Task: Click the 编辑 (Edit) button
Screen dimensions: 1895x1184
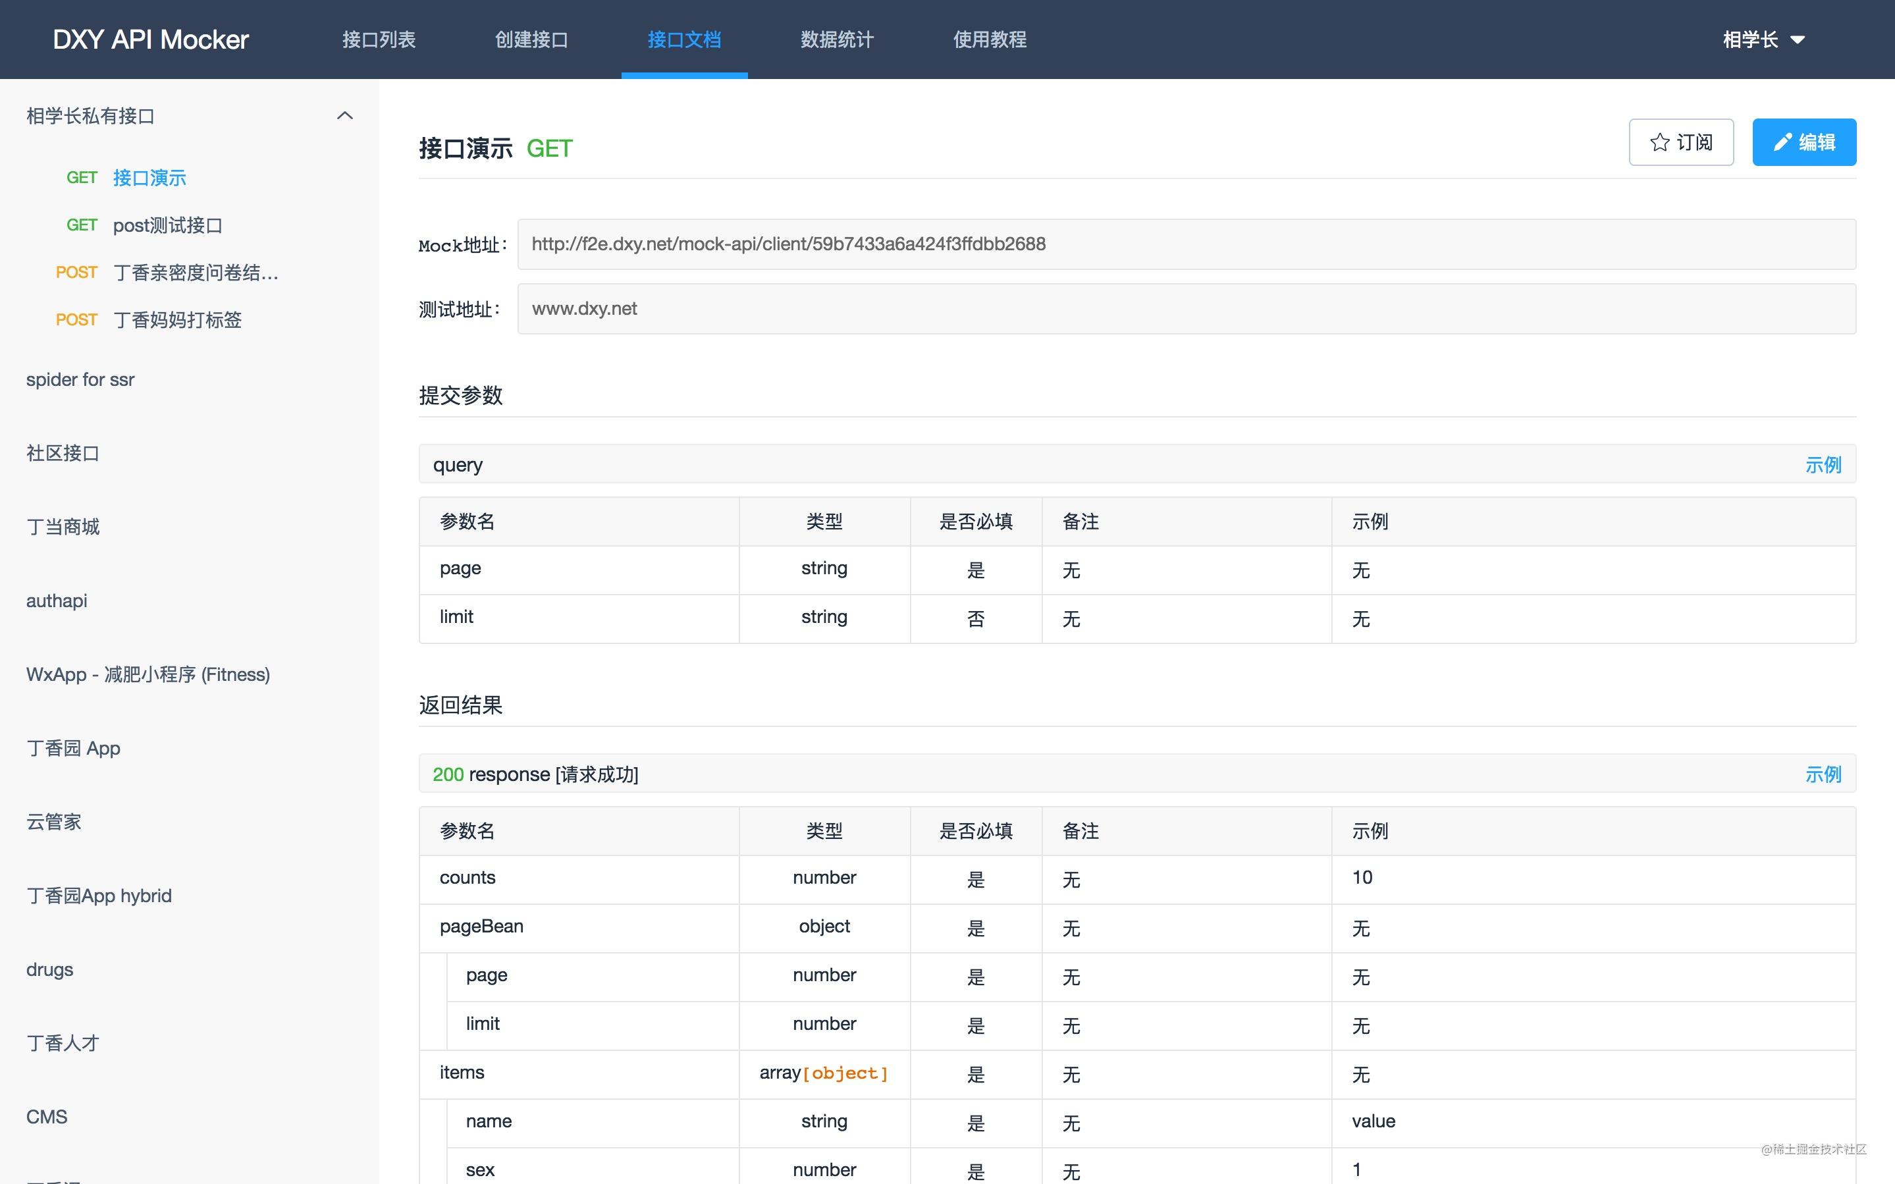Action: coord(1803,140)
